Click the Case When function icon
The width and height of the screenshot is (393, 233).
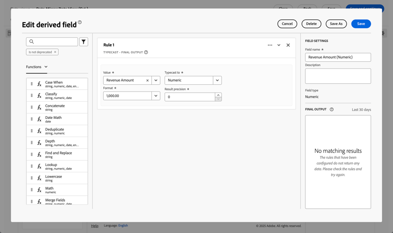[39, 84]
